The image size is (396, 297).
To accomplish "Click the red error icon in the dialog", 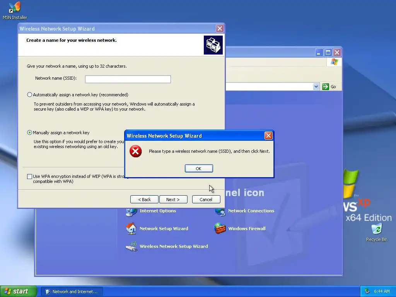I will [x=136, y=151].
